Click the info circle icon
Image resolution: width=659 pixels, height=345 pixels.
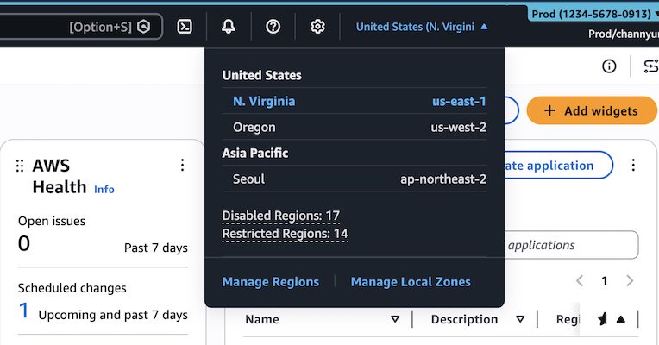609,66
